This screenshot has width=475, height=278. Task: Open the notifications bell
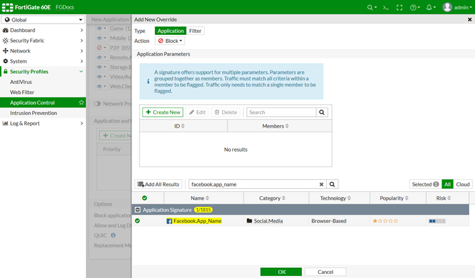(x=431, y=7)
